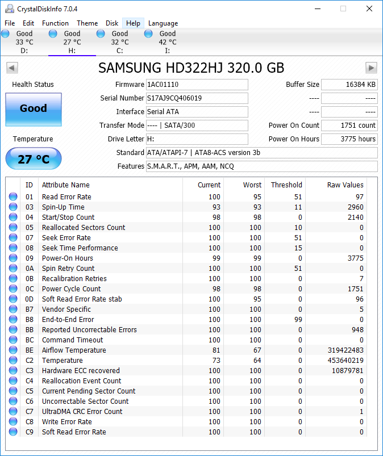Open the Help menu

point(133,23)
